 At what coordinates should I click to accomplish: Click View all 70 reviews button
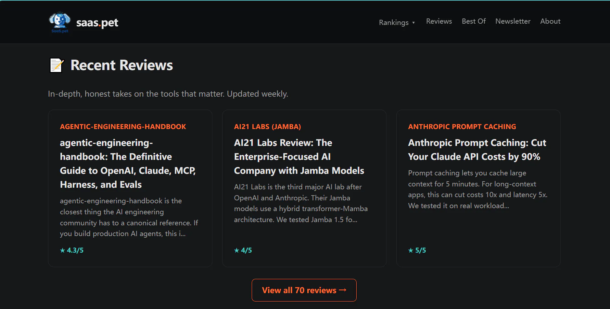(x=304, y=290)
